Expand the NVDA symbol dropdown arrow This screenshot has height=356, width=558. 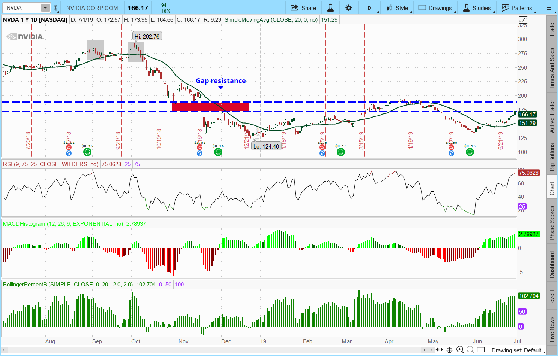tap(45, 8)
